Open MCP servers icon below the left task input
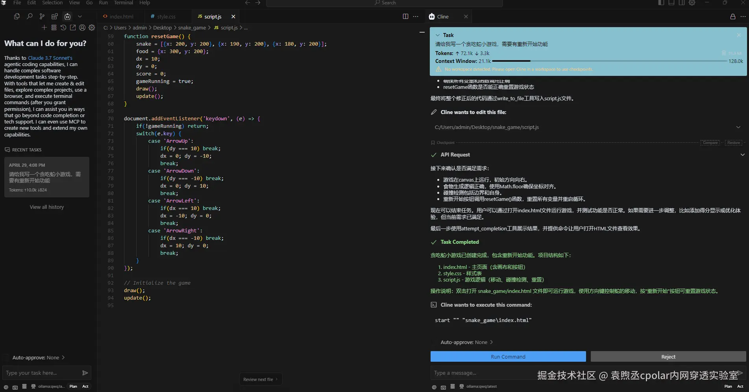Screen dimensions: 749x392 click(x=24, y=386)
